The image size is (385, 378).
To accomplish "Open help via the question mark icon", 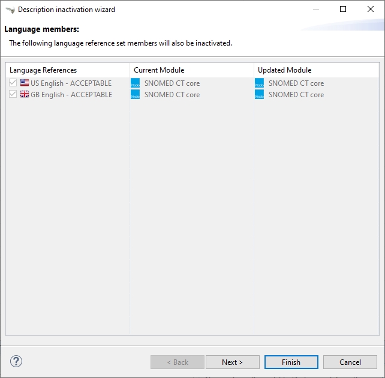I will tap(16, 361).
